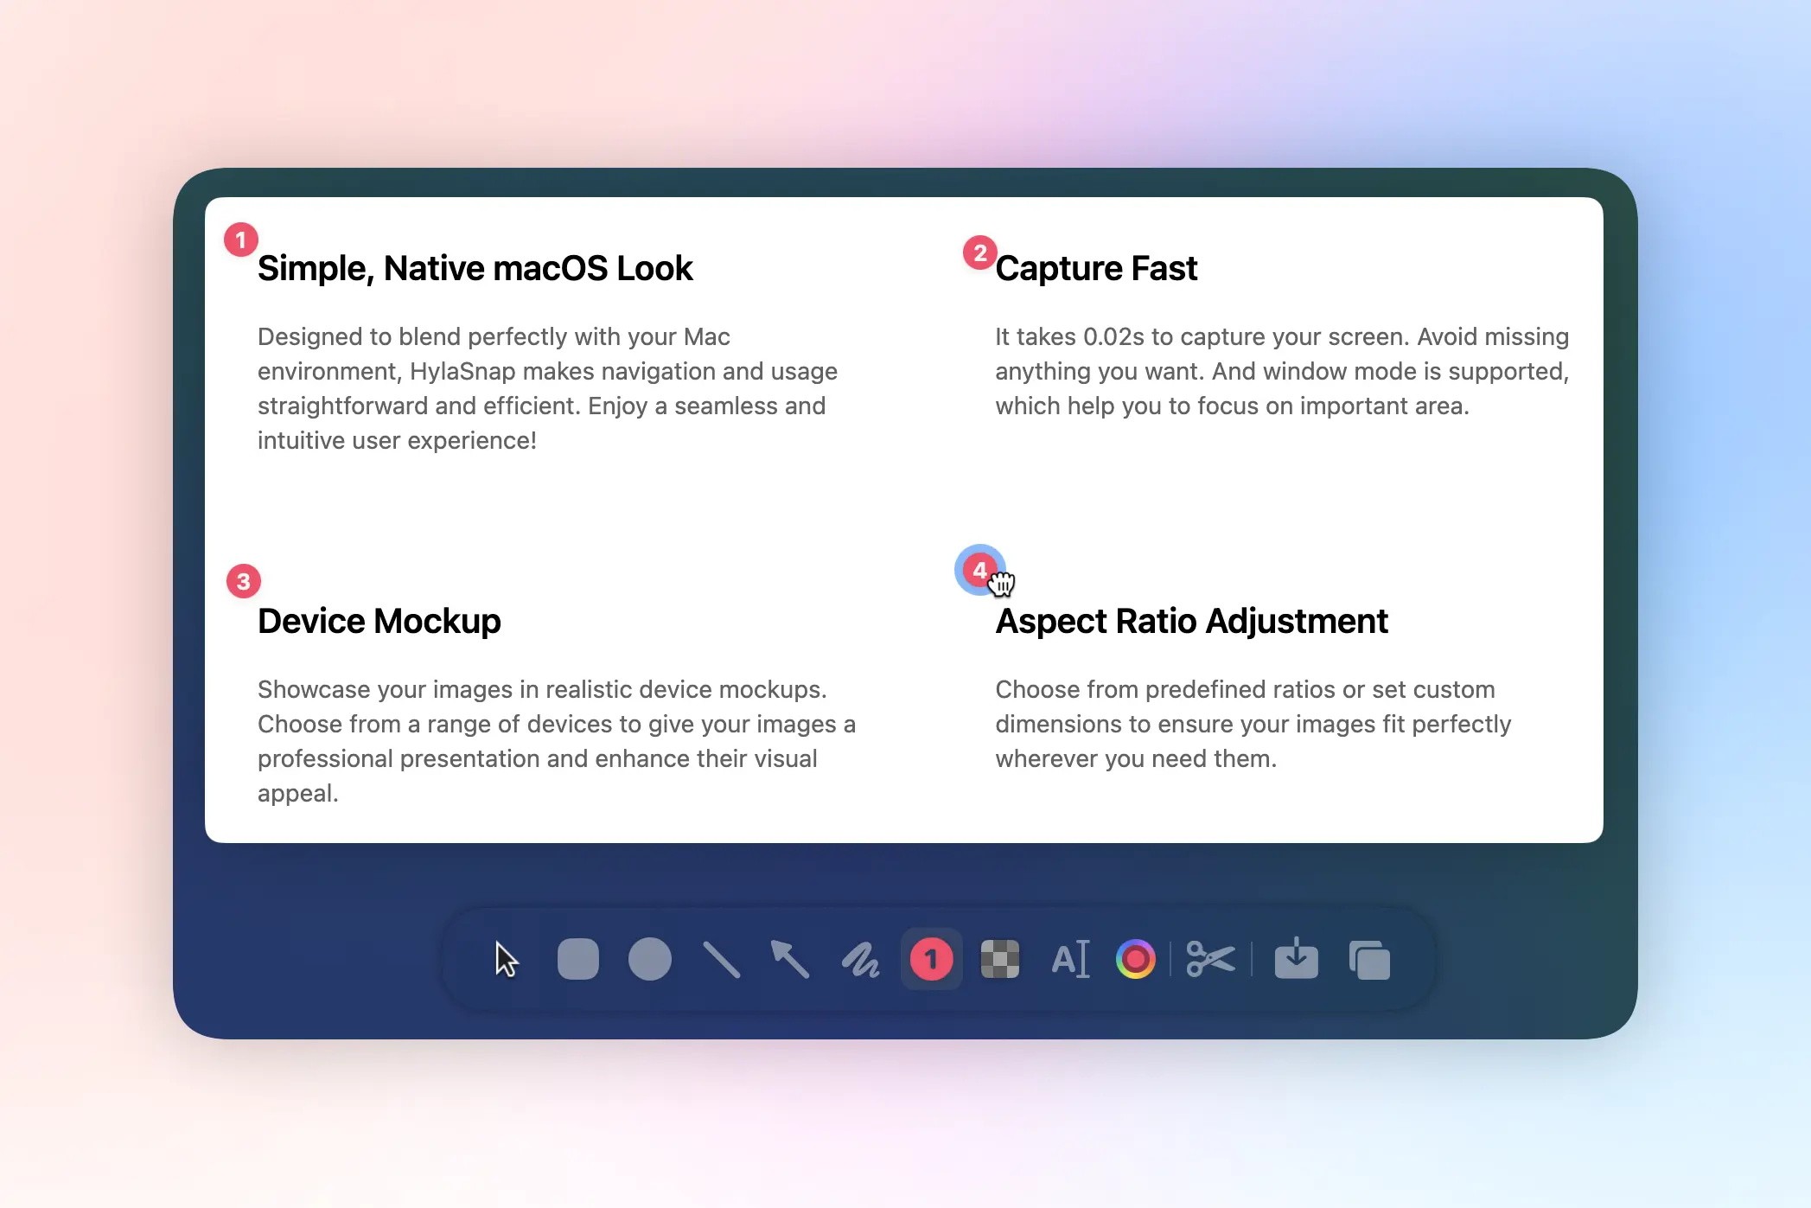
Task: Select the text annotation tool
Action: click(1070, 959)
